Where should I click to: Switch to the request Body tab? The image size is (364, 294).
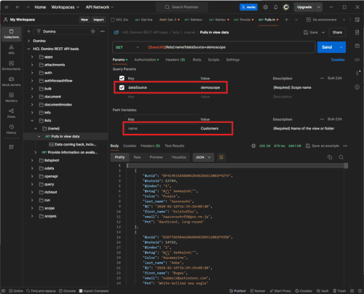coord(197,60)
